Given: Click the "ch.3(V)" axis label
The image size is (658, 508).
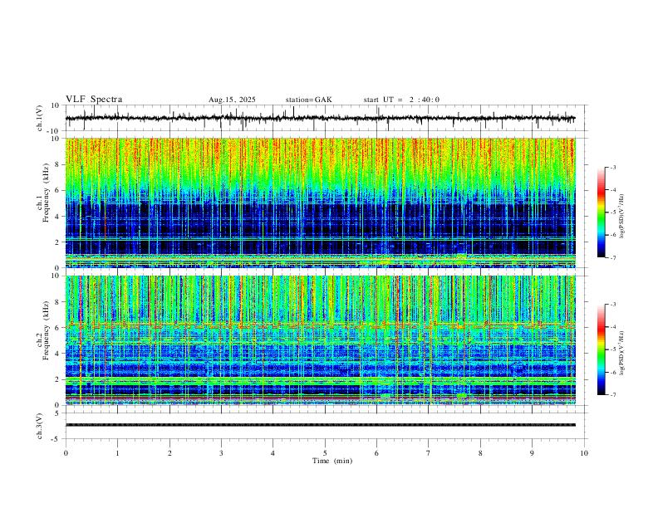Looking at the screenshot, I should pyautogui.click(x=40, y=427).
